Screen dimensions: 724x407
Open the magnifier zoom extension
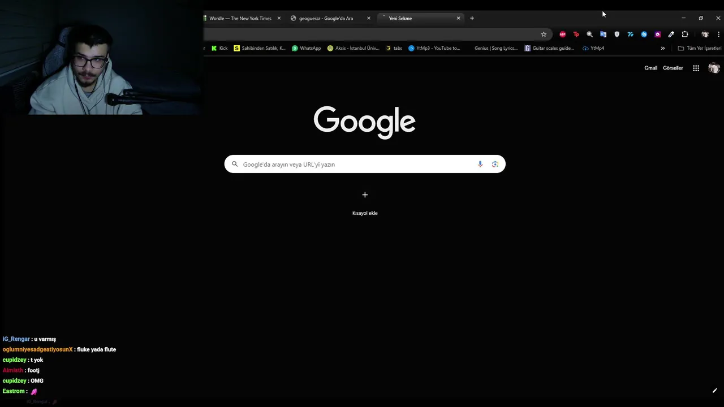(x=589, y=34)
